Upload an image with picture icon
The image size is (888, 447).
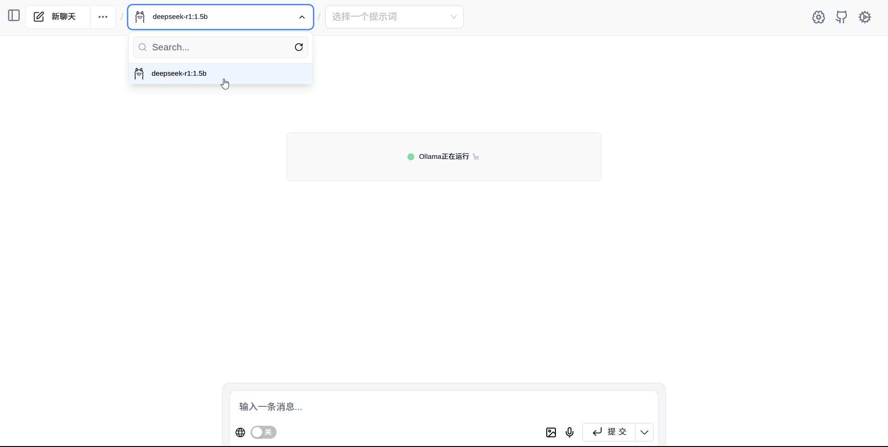click(551, 432)
